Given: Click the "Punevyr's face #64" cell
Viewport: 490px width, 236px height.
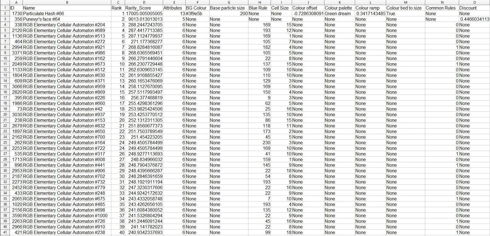Looking at the screenshot, I should [x=42, y=19].
